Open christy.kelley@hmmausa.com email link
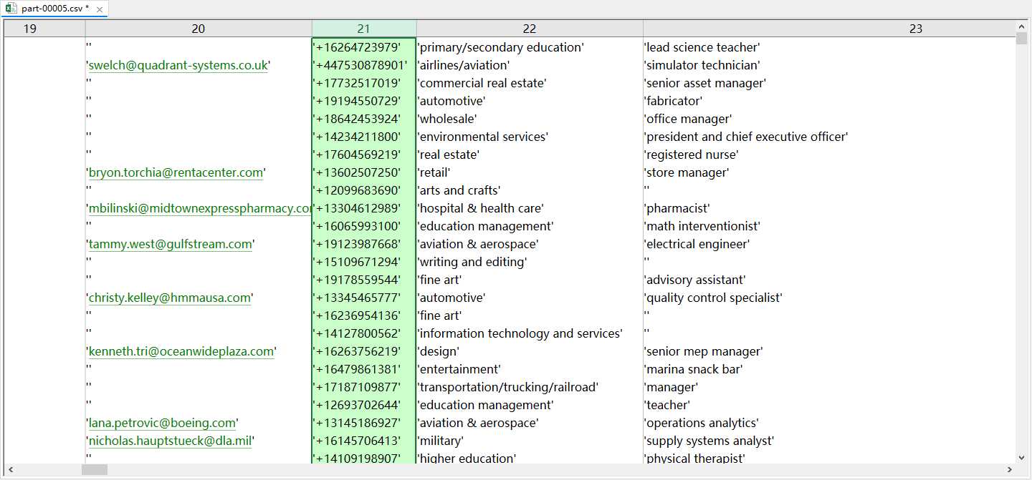 (x=170, y=298)
